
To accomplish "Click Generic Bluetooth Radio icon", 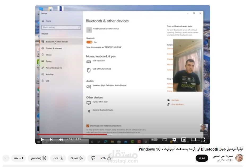I will 89,111.
